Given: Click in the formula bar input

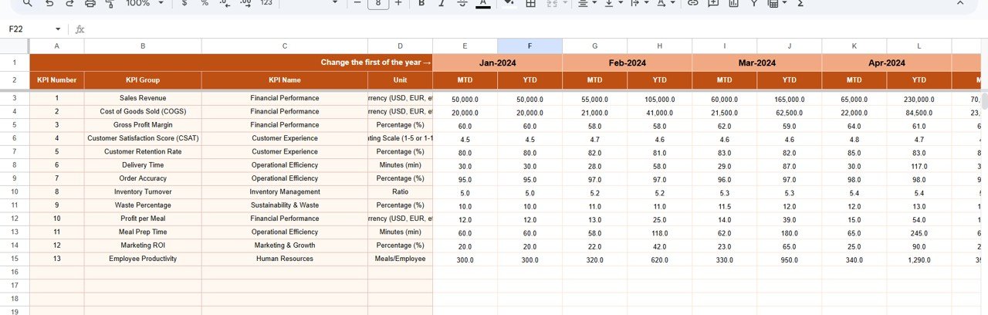Looking at the screenshot, I should pos(463,29).
